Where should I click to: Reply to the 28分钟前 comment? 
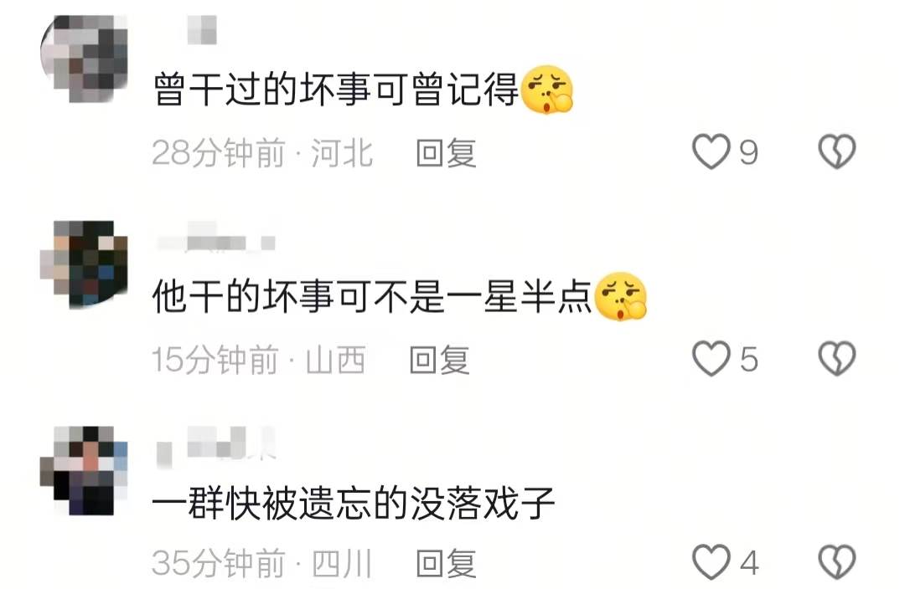click(446, 153)
